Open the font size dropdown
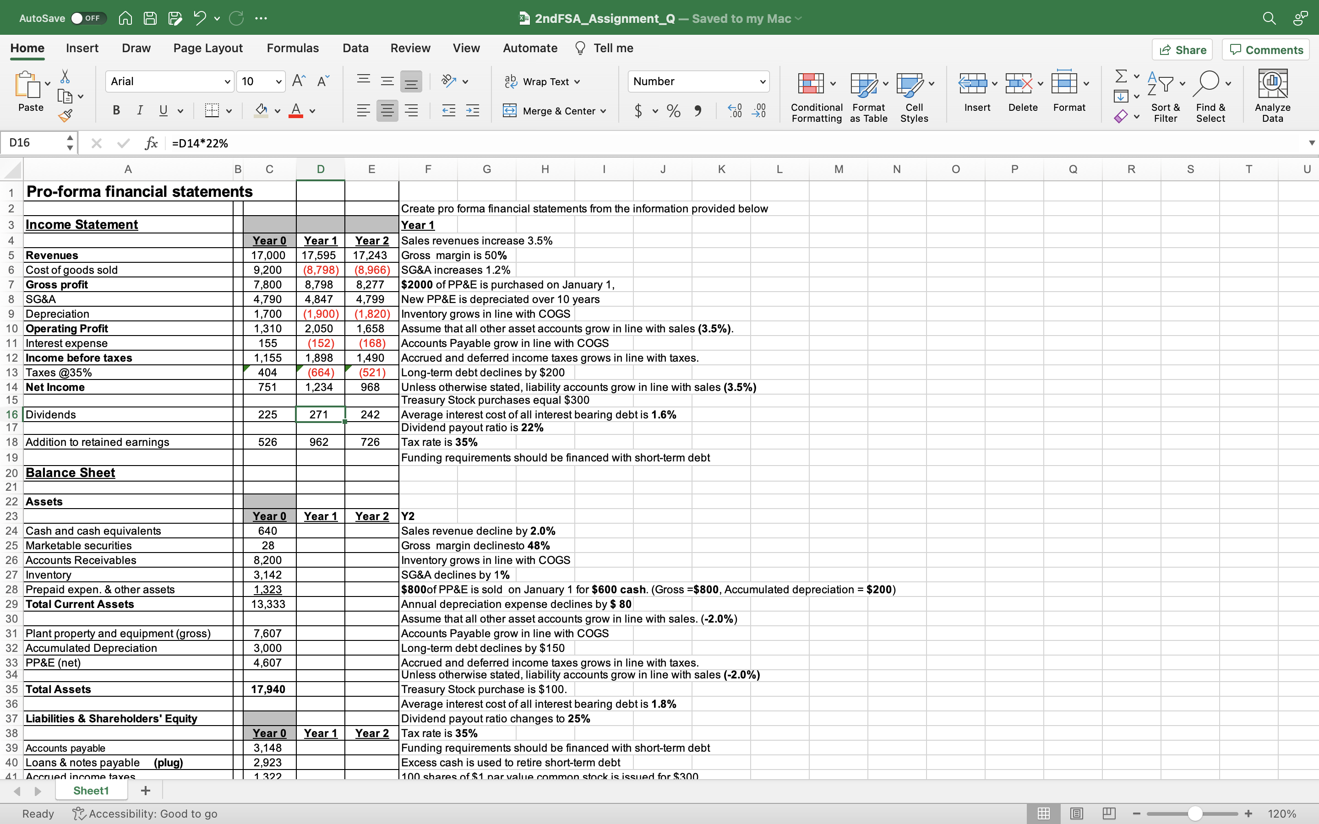Screen dimensions: 1319x824 pyautogui.click(x=278, y=82)
